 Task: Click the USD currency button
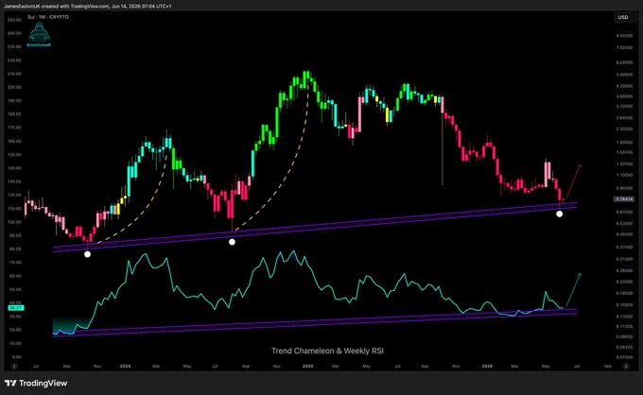click(x=623, y=17)
